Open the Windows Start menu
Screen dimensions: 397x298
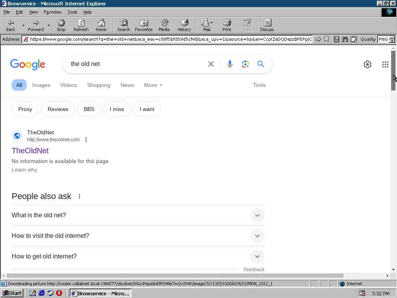[x=12, y=293]
